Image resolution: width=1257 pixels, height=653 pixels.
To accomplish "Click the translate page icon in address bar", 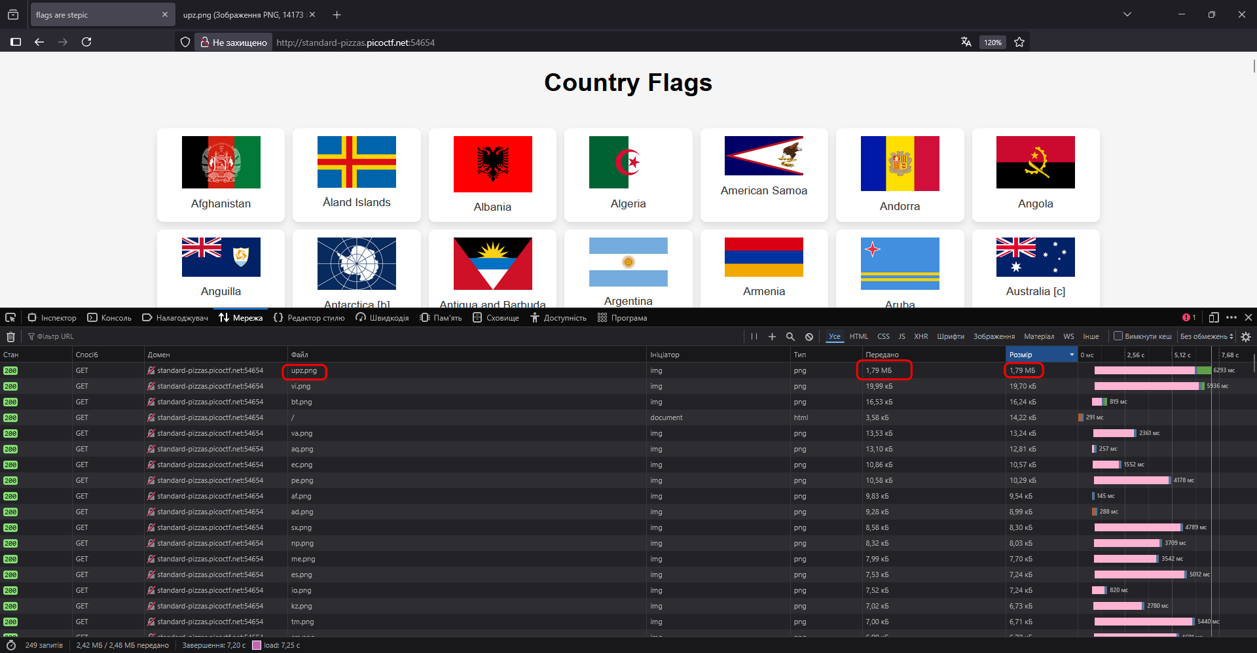I will tap(966, 43).
